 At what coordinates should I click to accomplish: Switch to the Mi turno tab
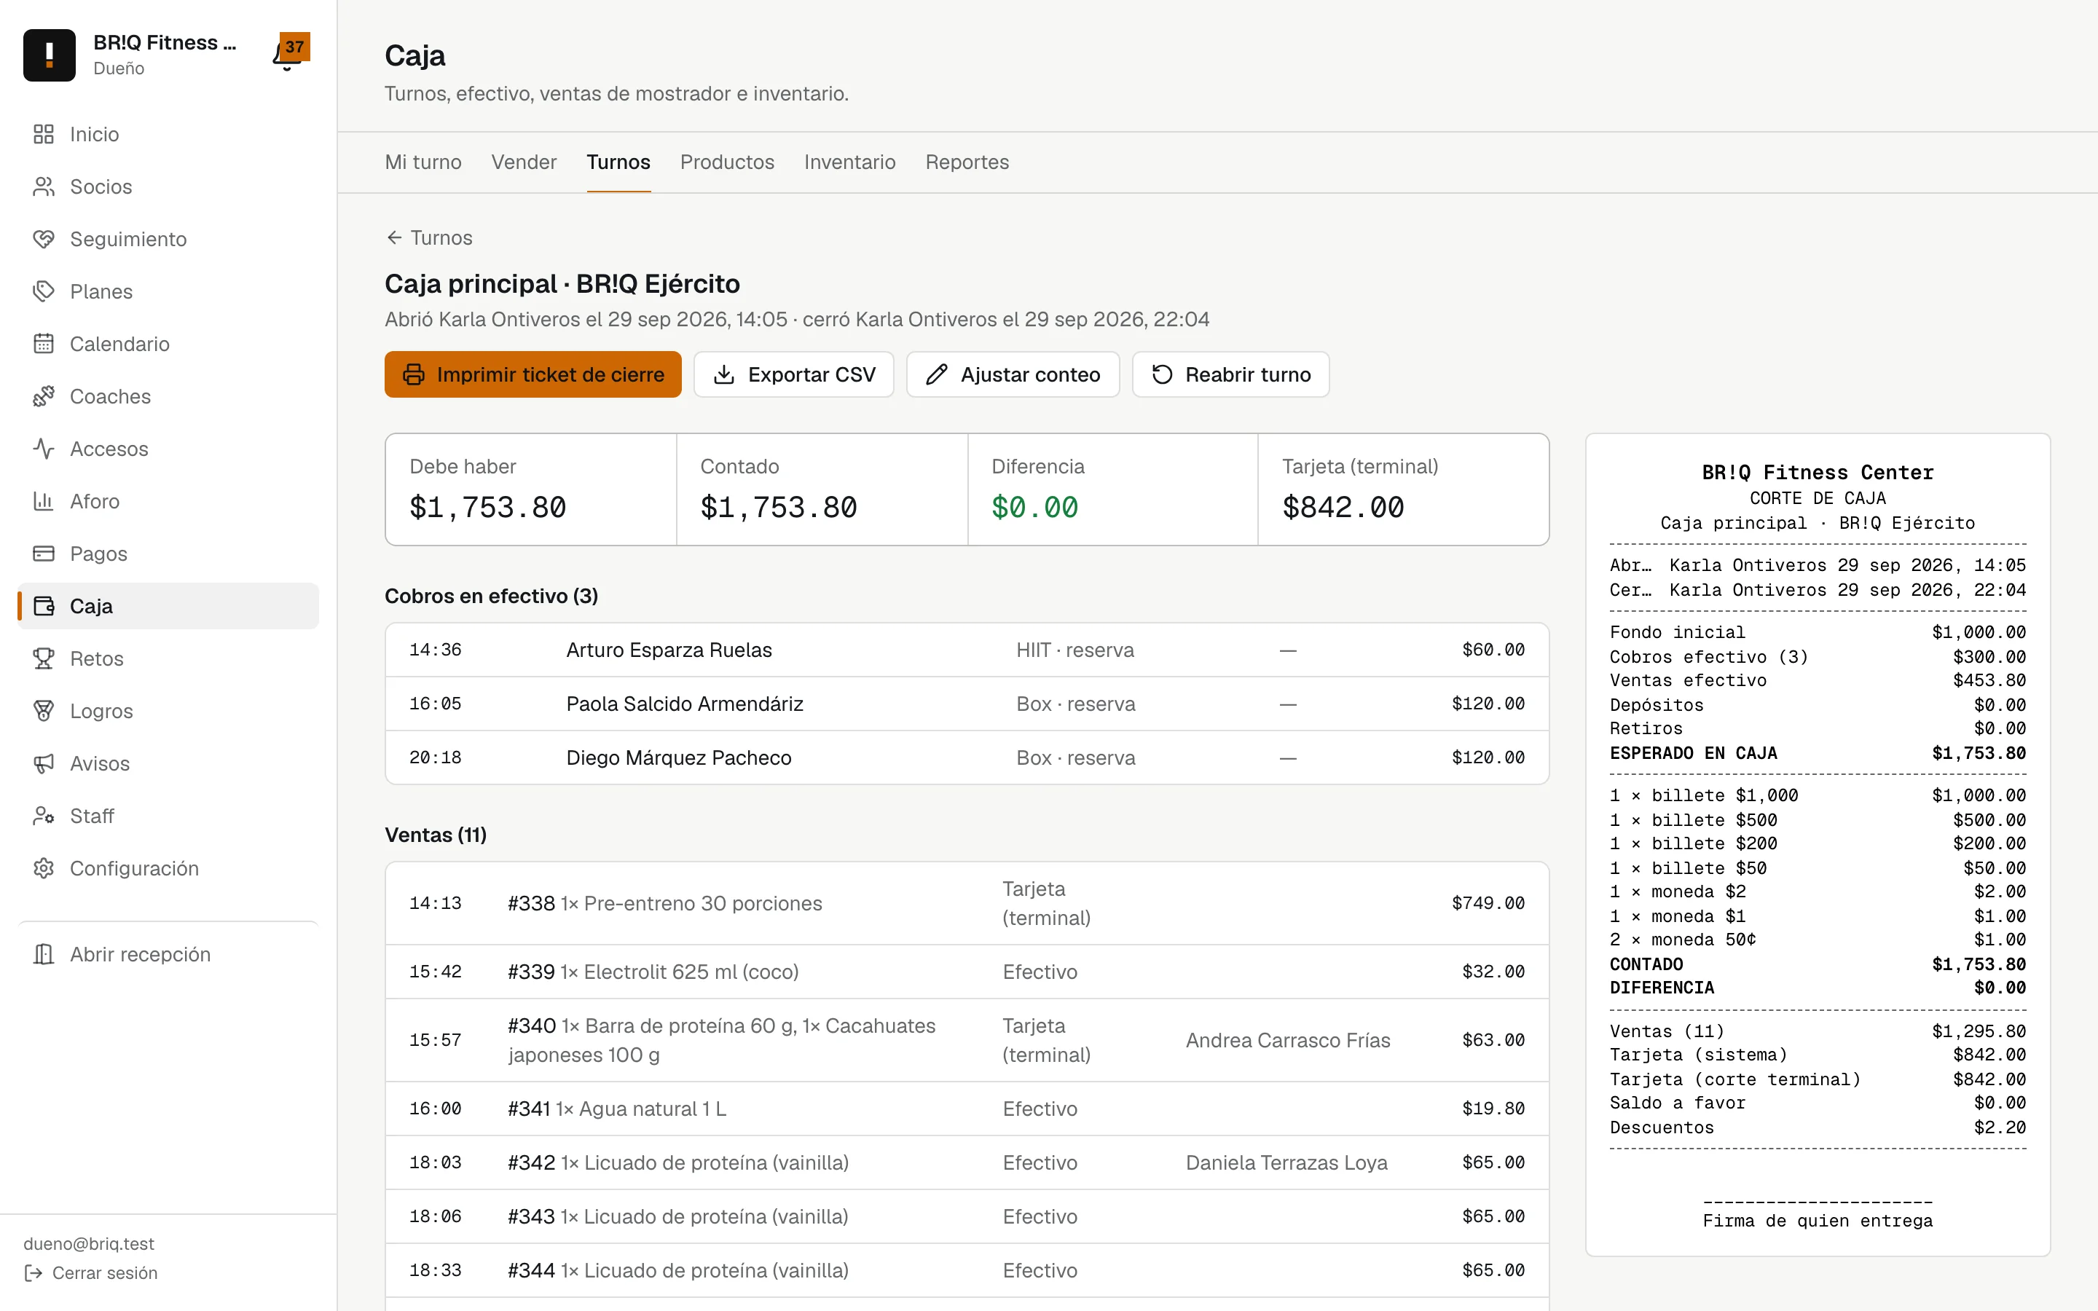(x=423, y=162)
